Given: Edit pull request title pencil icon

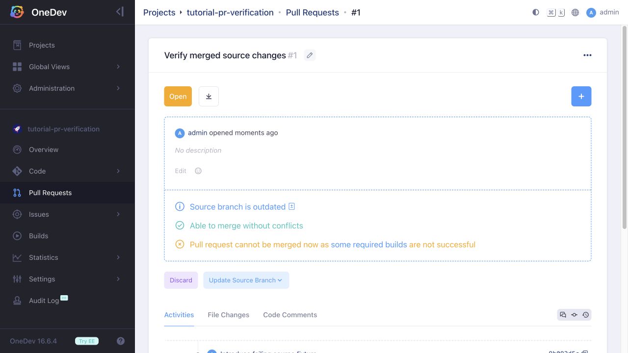Looking at the screenshot, I should tap(310, 55).
